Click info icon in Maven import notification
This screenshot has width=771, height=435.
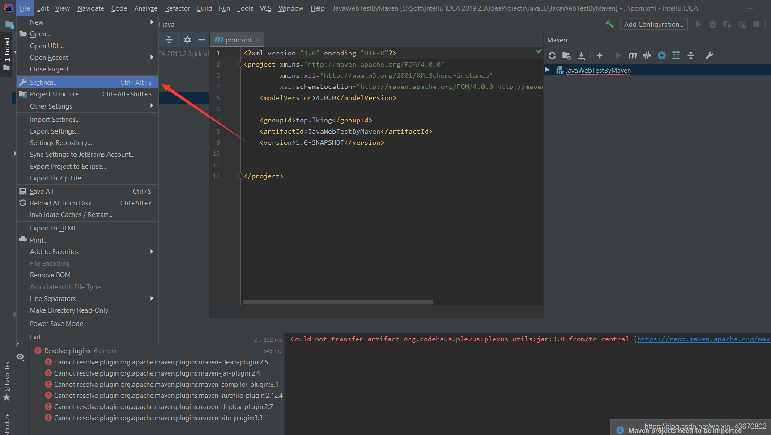point(620,430)
